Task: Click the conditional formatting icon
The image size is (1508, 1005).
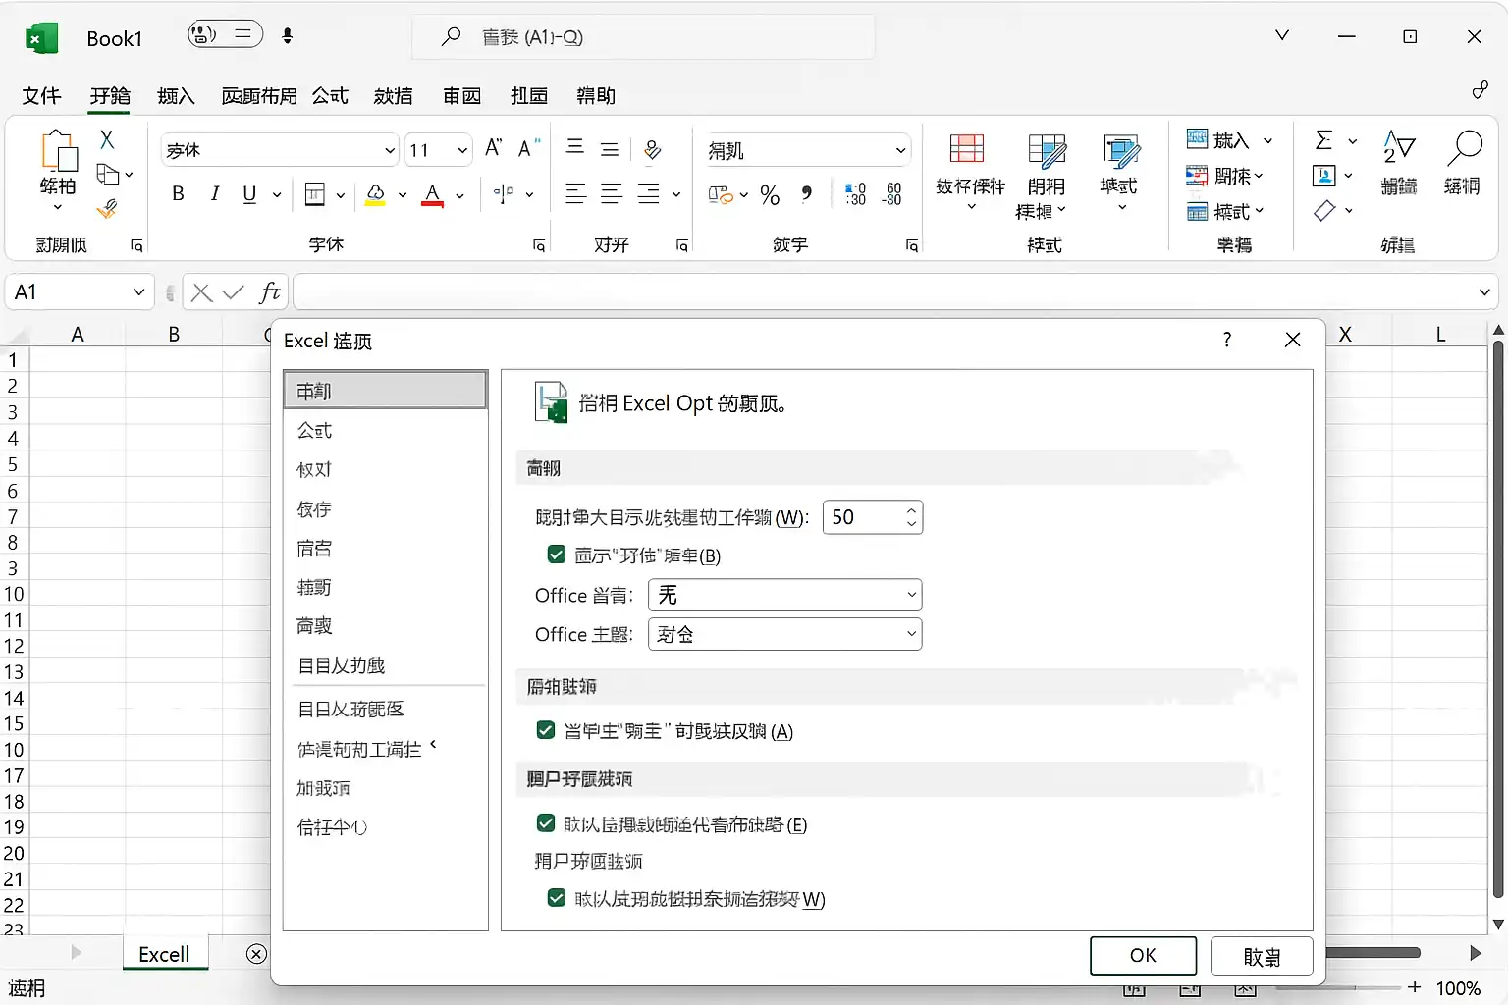Action: [x=967, y=148]
